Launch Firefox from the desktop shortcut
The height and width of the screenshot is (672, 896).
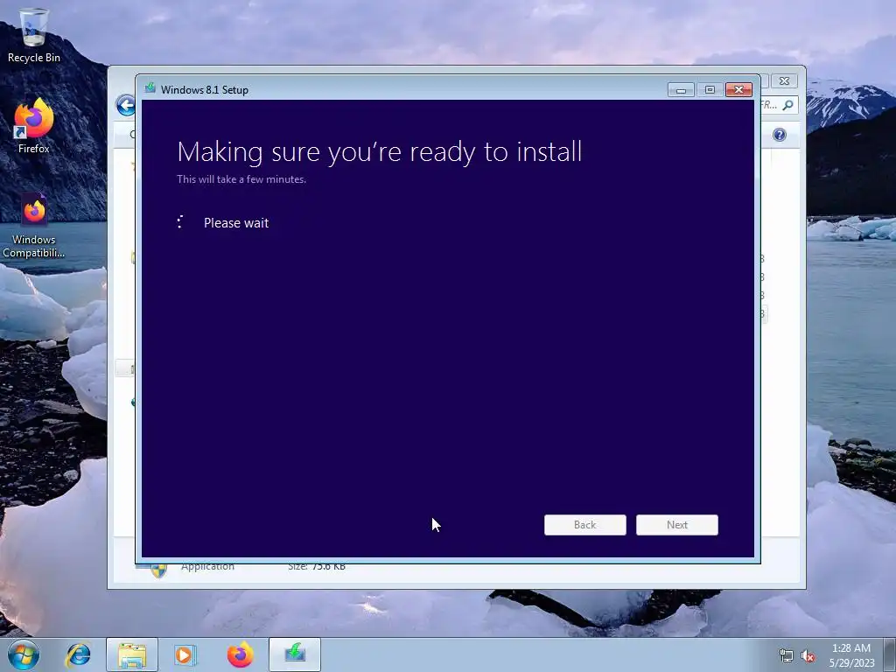(x=34, y=126)
